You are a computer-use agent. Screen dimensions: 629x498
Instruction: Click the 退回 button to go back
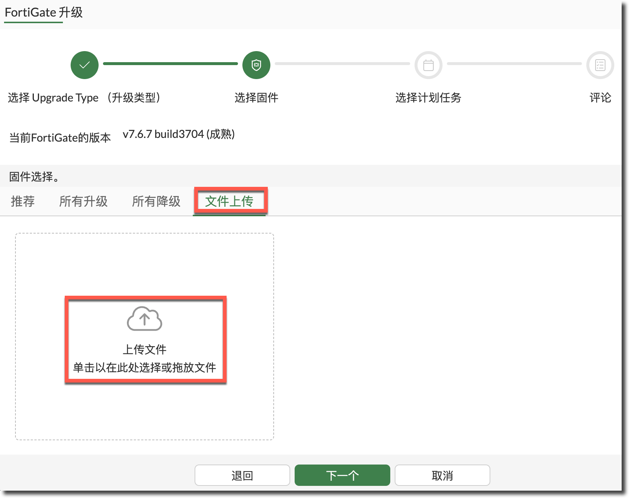click(242, 475)
